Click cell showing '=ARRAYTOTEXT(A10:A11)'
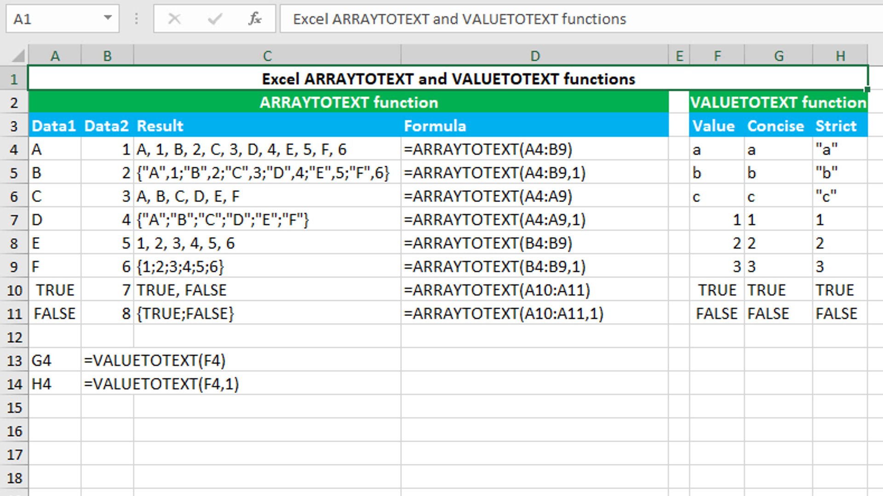 (x=535, y=290)
